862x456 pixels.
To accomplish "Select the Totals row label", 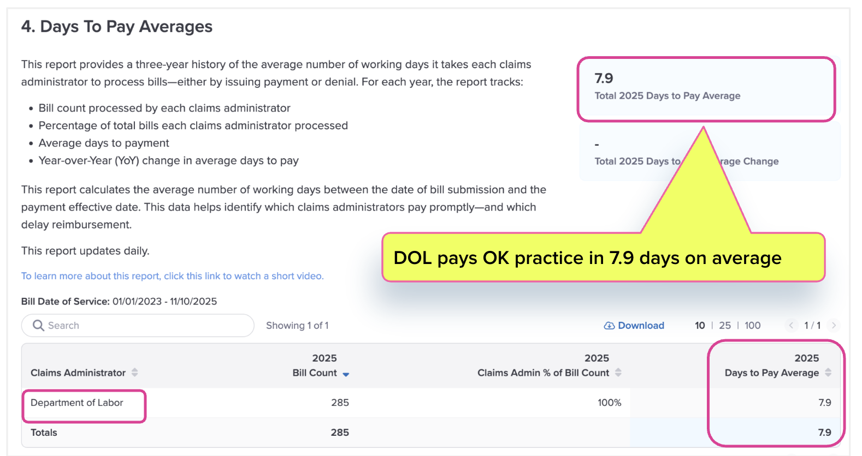I will point(44,433).
